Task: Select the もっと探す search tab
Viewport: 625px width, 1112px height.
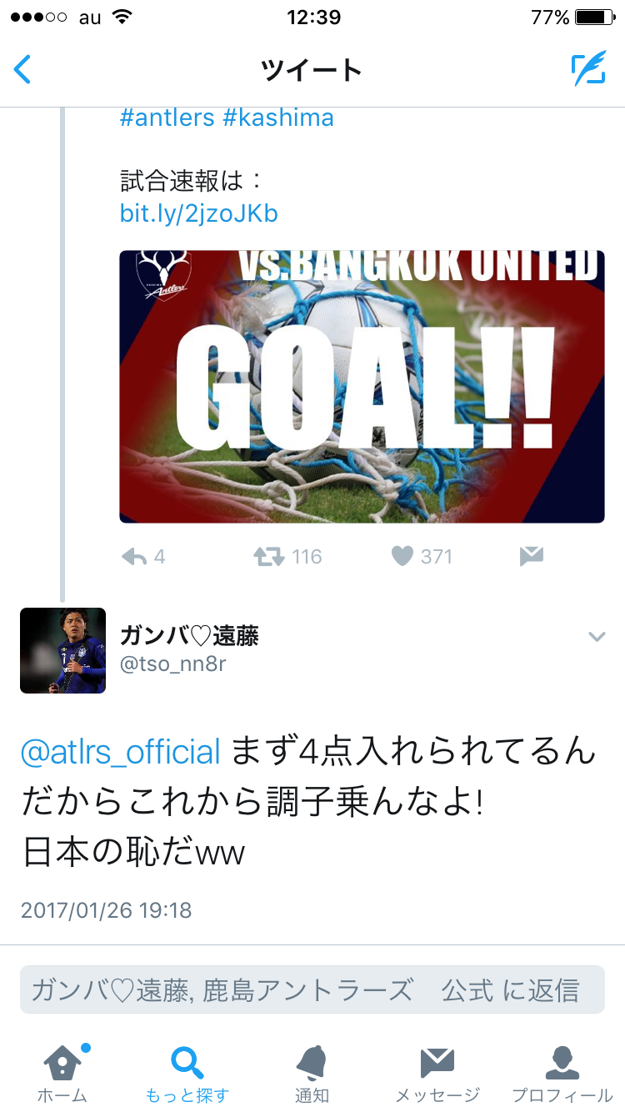Action: pos(187,1073)
